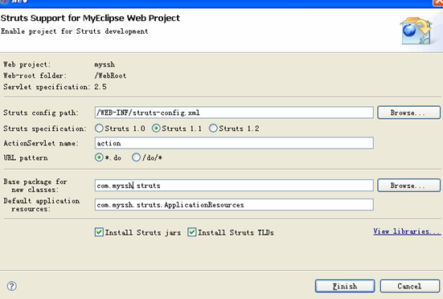Screen dimensions: 443x299
Task: Click the Servlet specification value 2.5
Action: tap(100, 87)
